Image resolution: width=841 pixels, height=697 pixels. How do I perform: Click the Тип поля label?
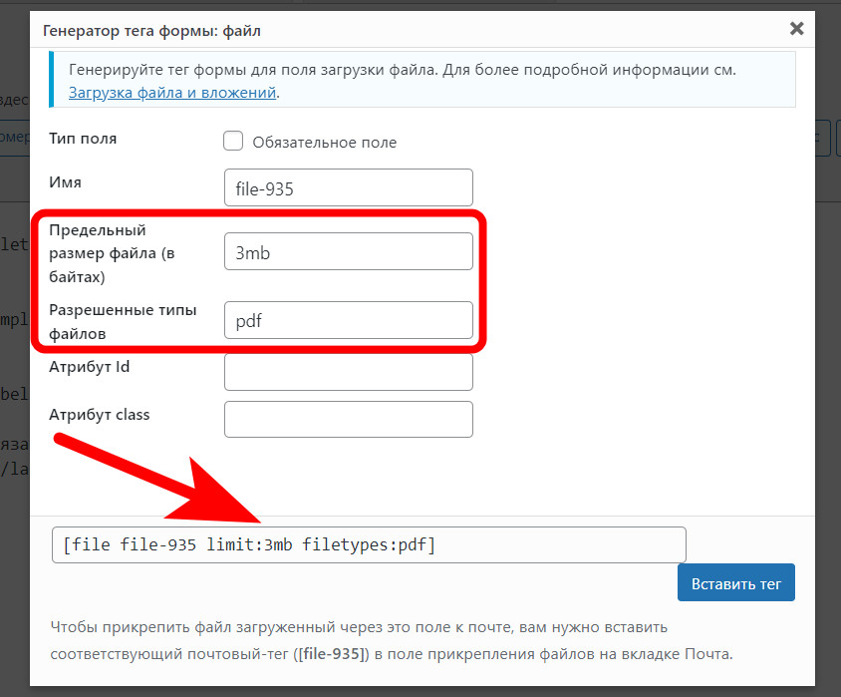pos(83,139)
